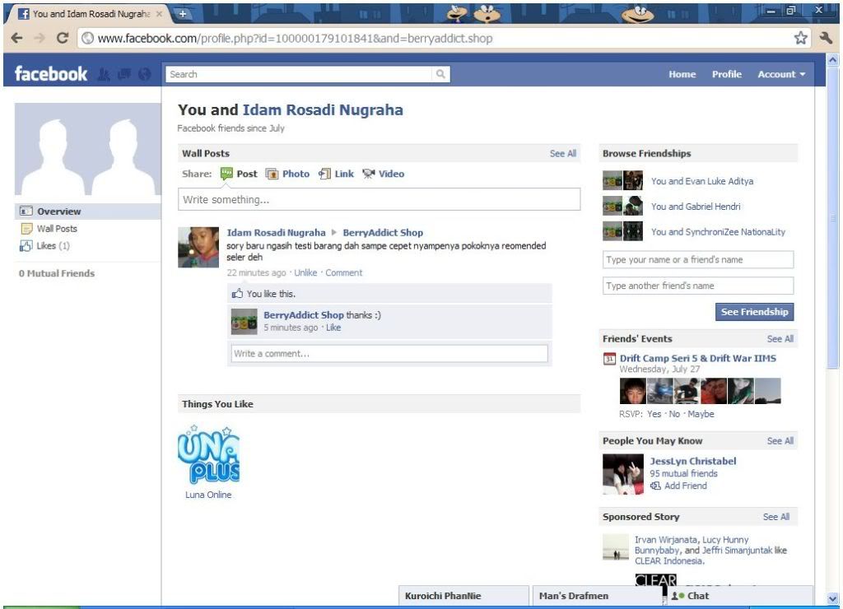
Task: Click See All beside People You May Know
Action: click(780, 441)
